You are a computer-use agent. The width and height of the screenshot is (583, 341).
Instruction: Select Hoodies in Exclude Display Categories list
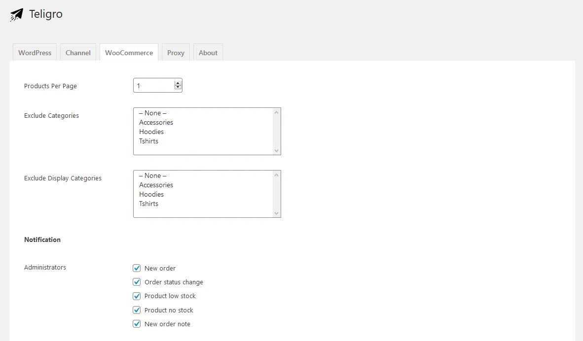tap(151, 194)
